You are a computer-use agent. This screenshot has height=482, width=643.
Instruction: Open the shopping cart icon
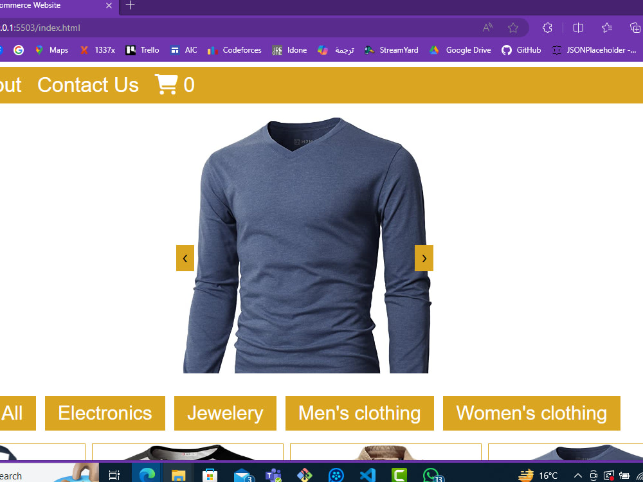pos(166,84)
